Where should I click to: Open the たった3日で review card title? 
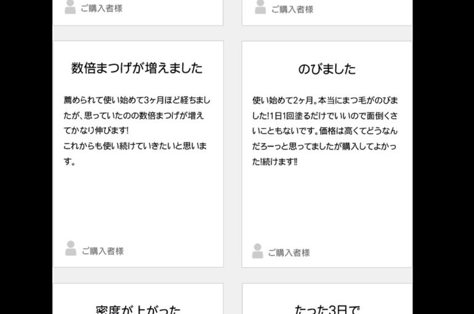point(327,310)
